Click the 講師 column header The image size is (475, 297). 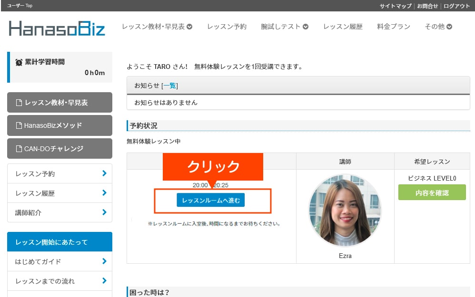coord(345,162)
